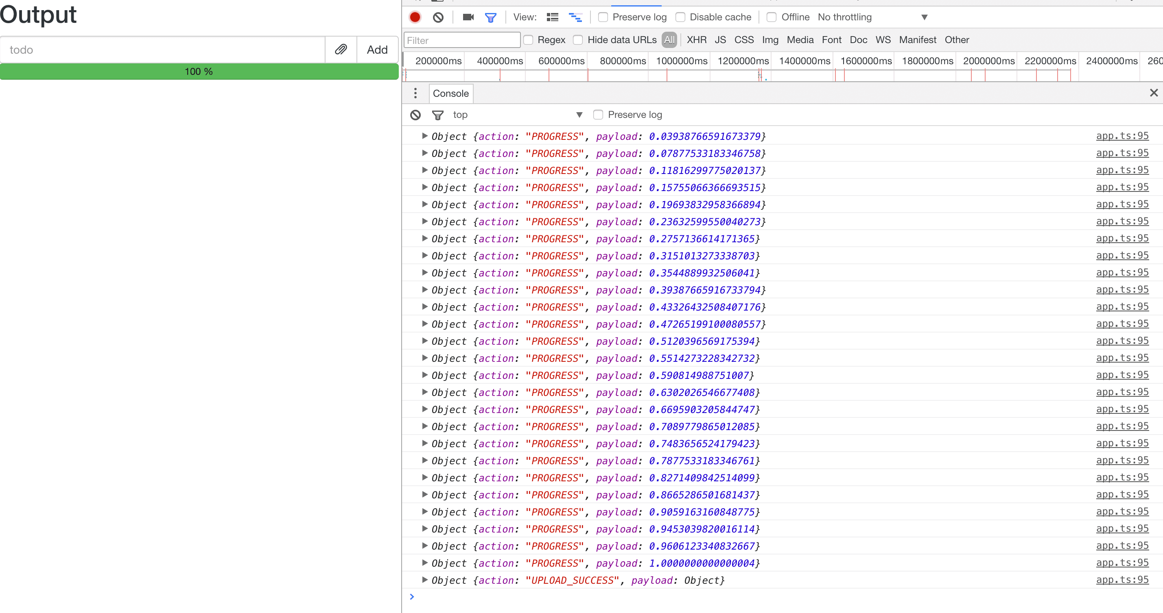Expand the UPLOAD_SUCCESS object entry

(x=424, y=580)
